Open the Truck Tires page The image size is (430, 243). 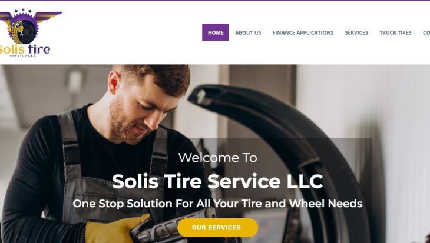(395, 32)
